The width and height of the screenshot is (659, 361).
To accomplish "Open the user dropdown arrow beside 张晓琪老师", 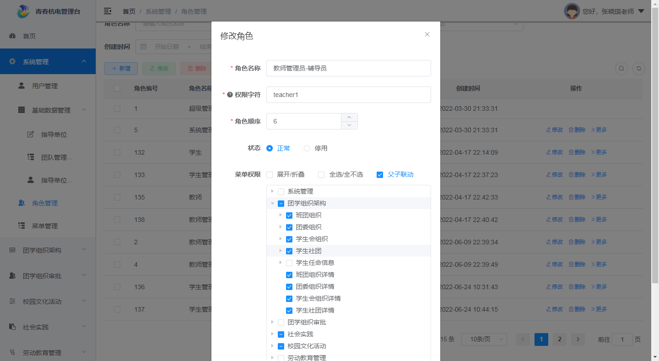I will coord(641,11).
